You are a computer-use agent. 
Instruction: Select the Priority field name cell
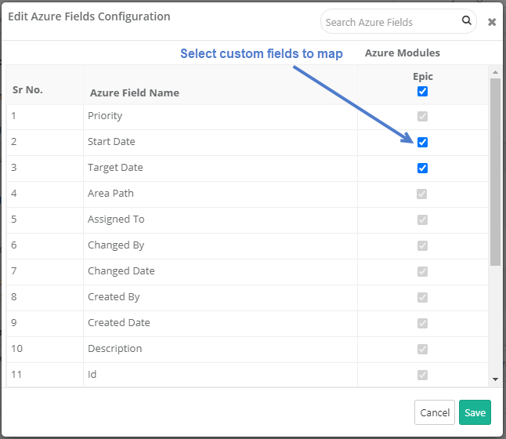(x=220, y=116)
